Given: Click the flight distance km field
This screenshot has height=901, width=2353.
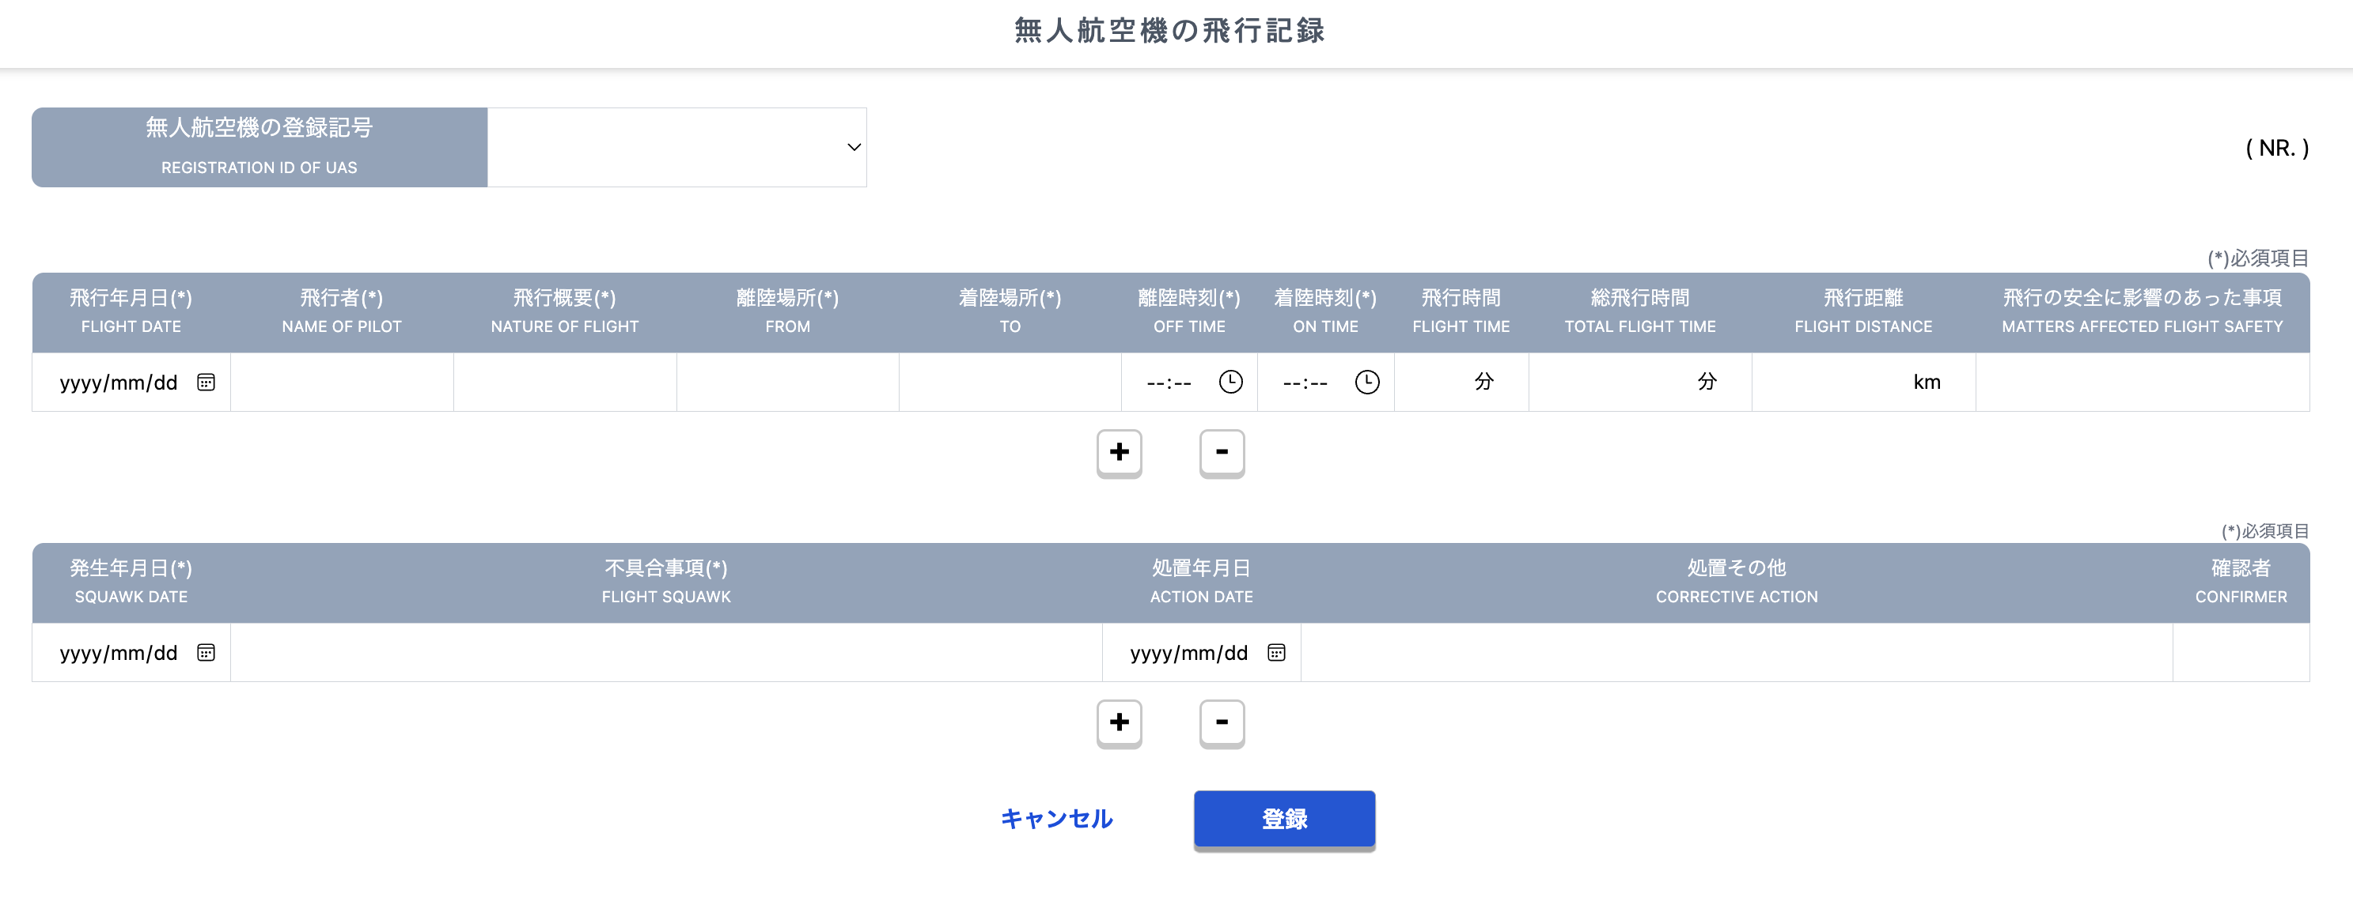Looking at the screenshot, I should tap(1836, 382).
